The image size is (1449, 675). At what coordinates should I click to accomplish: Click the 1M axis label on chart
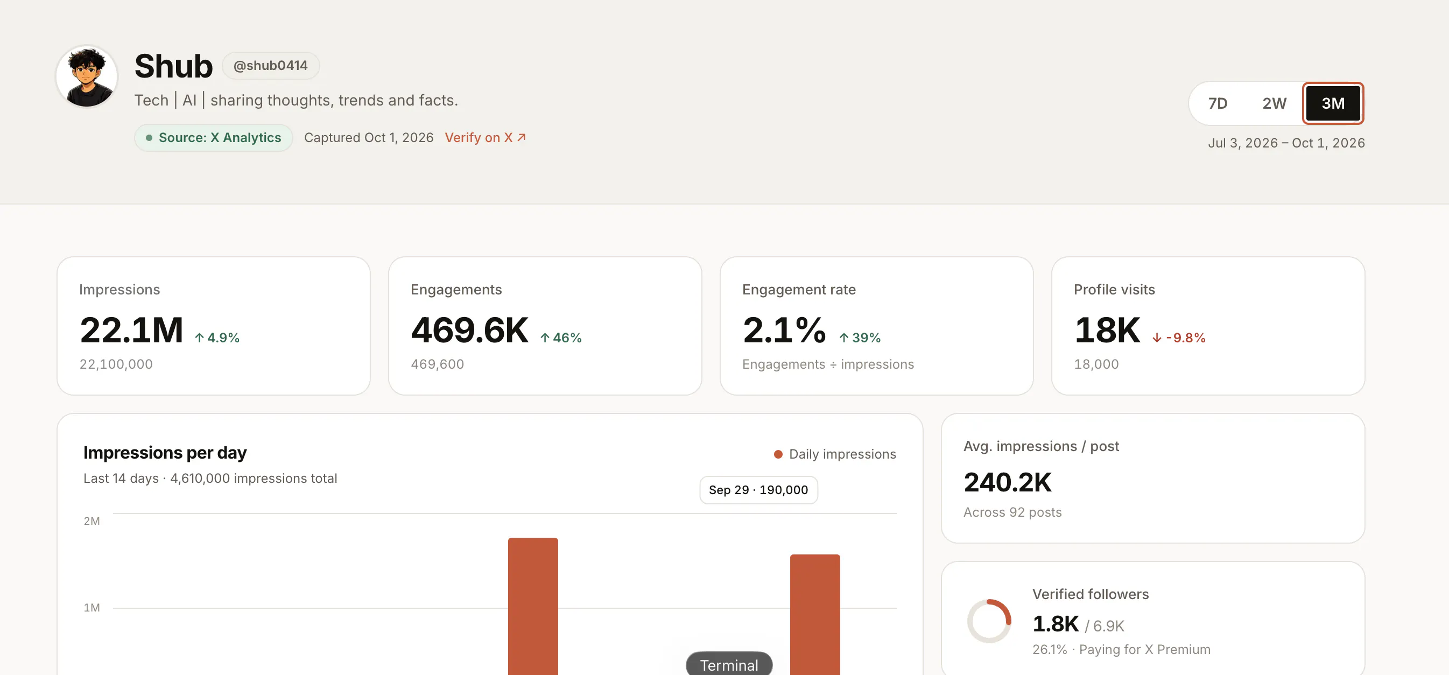92,608
